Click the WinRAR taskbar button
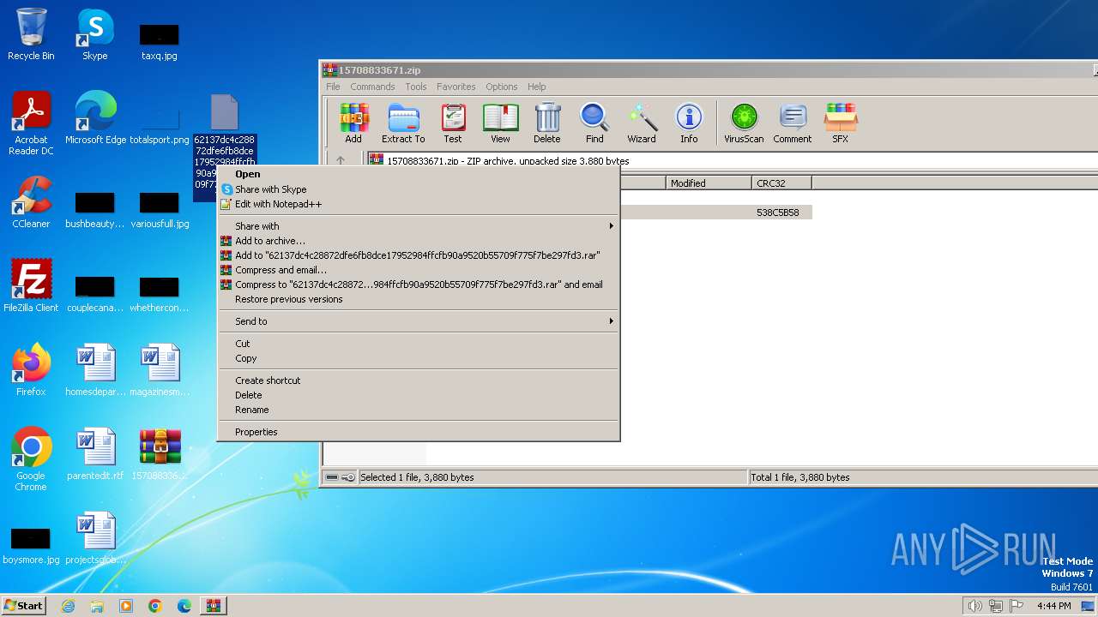1098x617 pixels. [213, 606]
